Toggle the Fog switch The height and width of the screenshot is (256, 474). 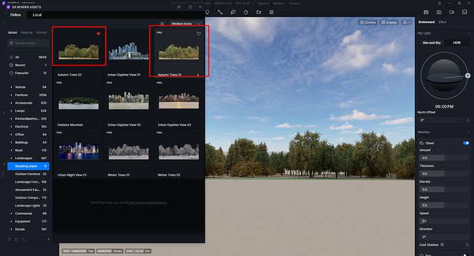point(466,255)
